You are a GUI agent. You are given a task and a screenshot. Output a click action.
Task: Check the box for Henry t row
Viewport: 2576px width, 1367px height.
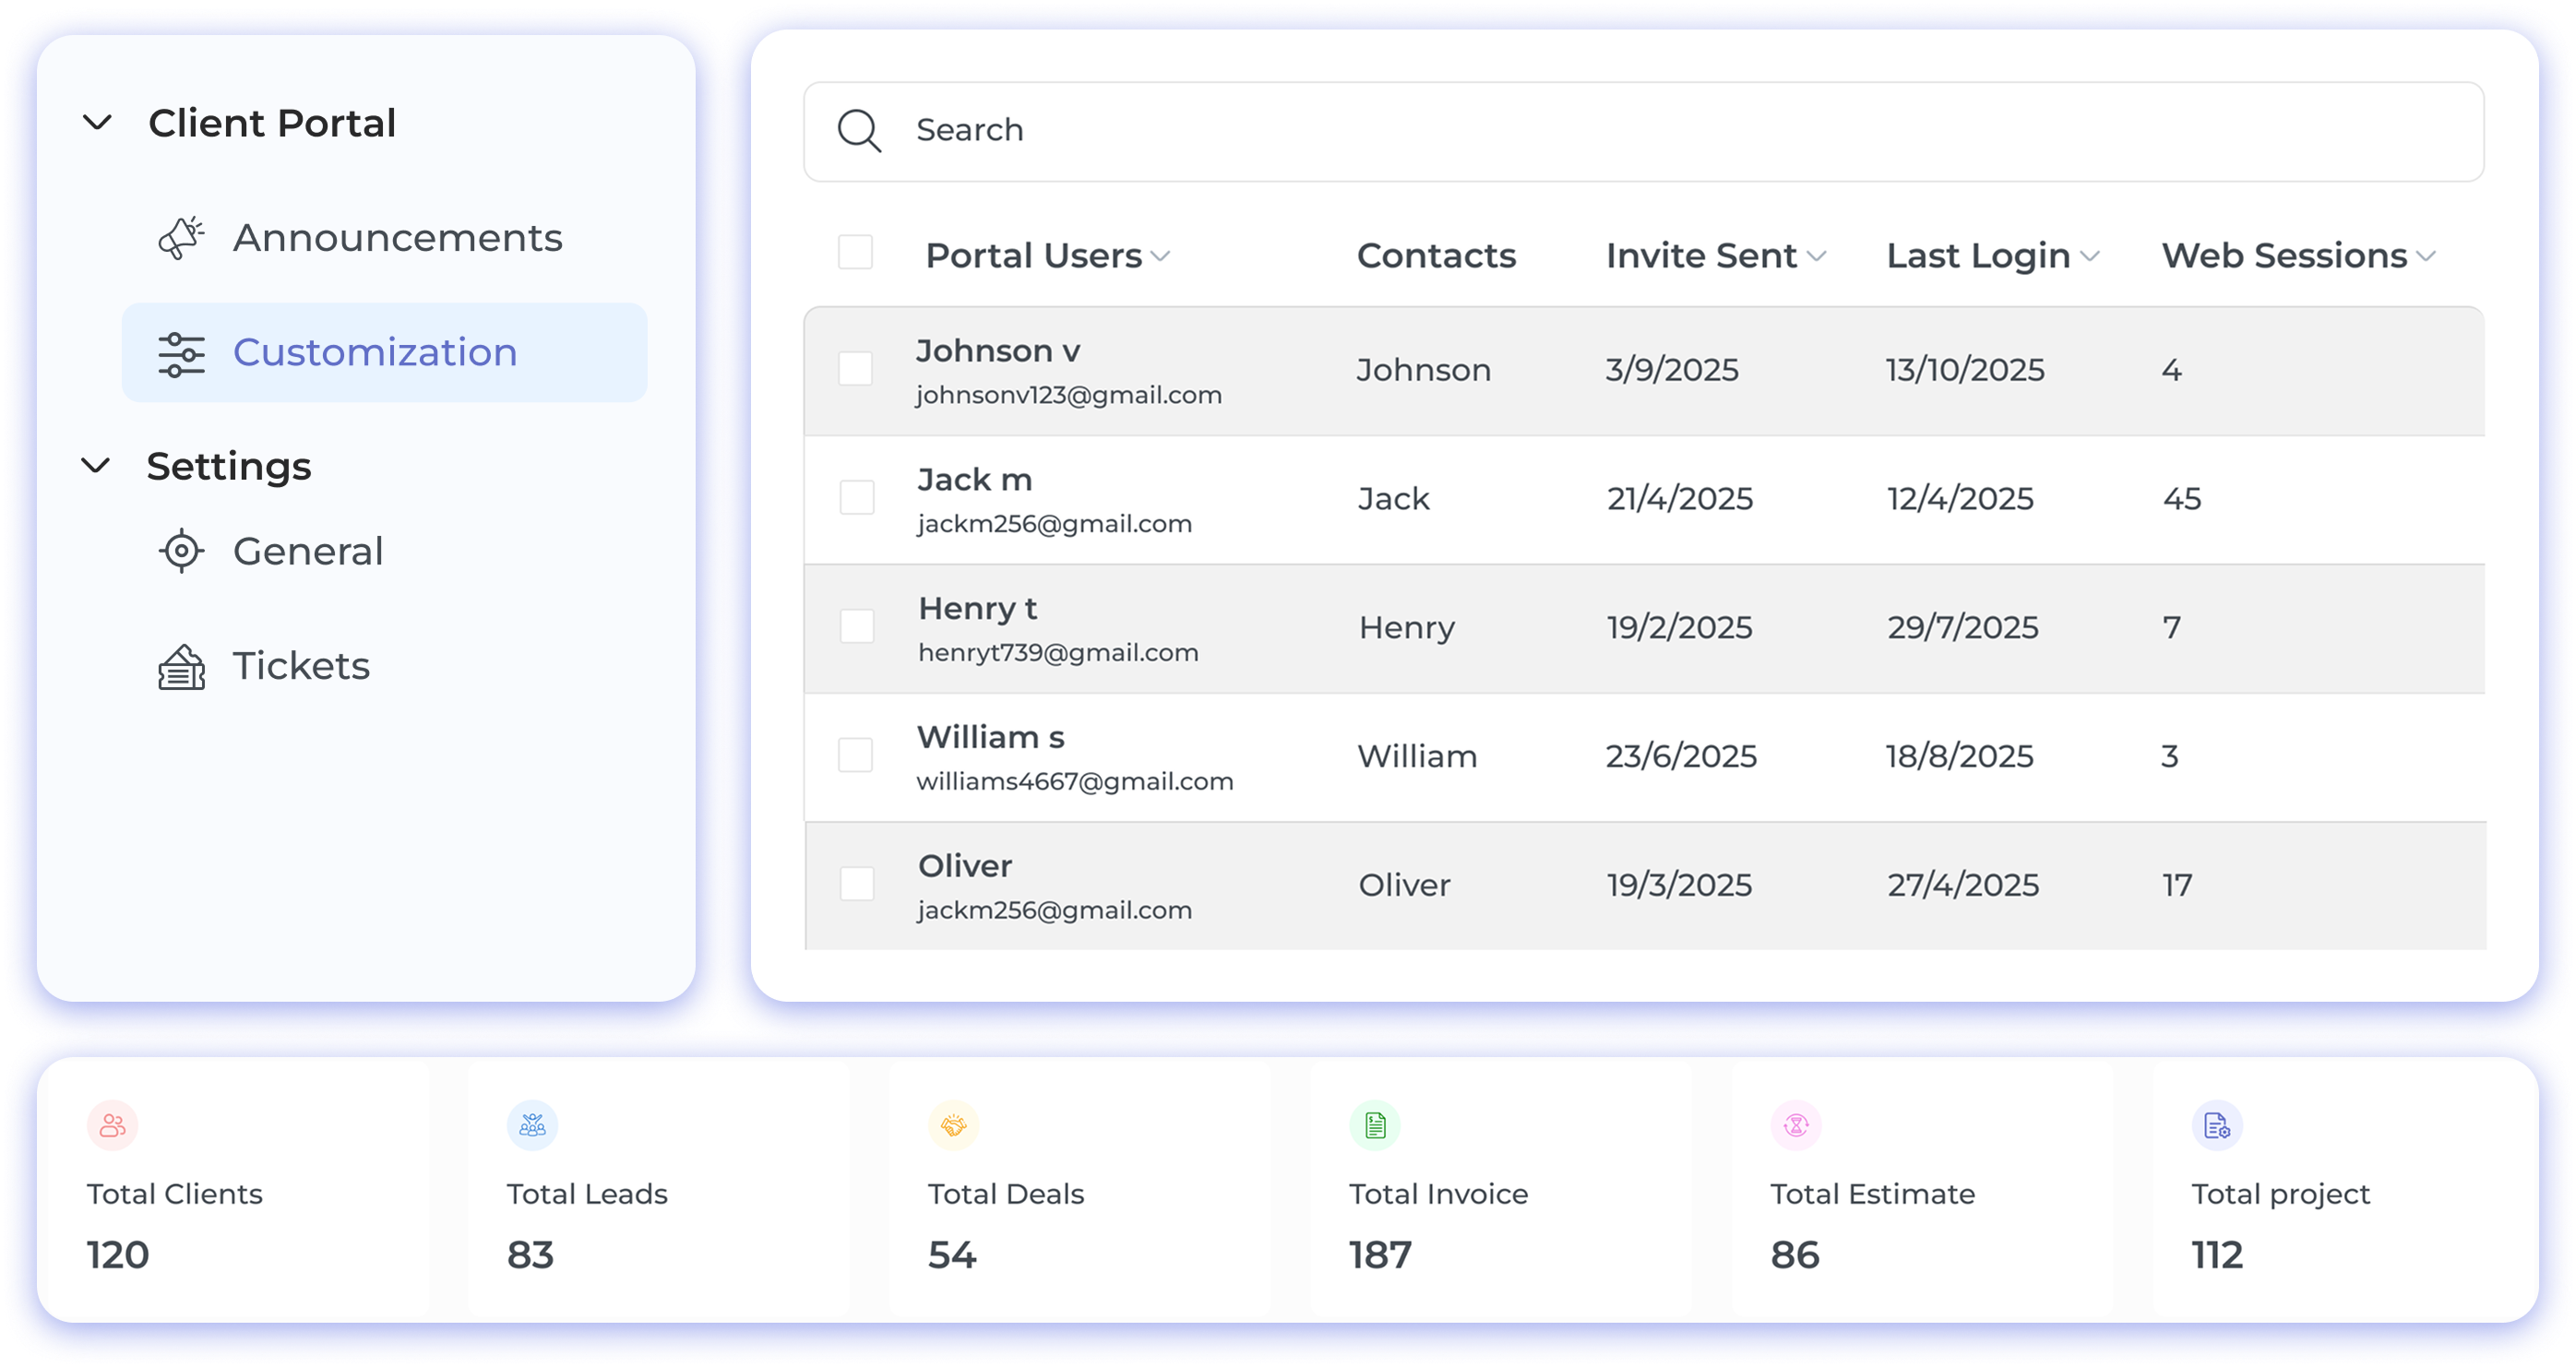[856, 626]
